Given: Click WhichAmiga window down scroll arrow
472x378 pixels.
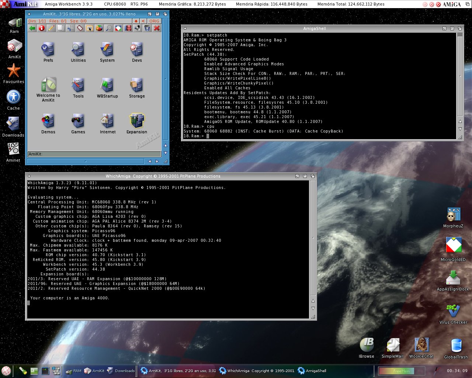Looking at the screenshot, I should [313, 308].
